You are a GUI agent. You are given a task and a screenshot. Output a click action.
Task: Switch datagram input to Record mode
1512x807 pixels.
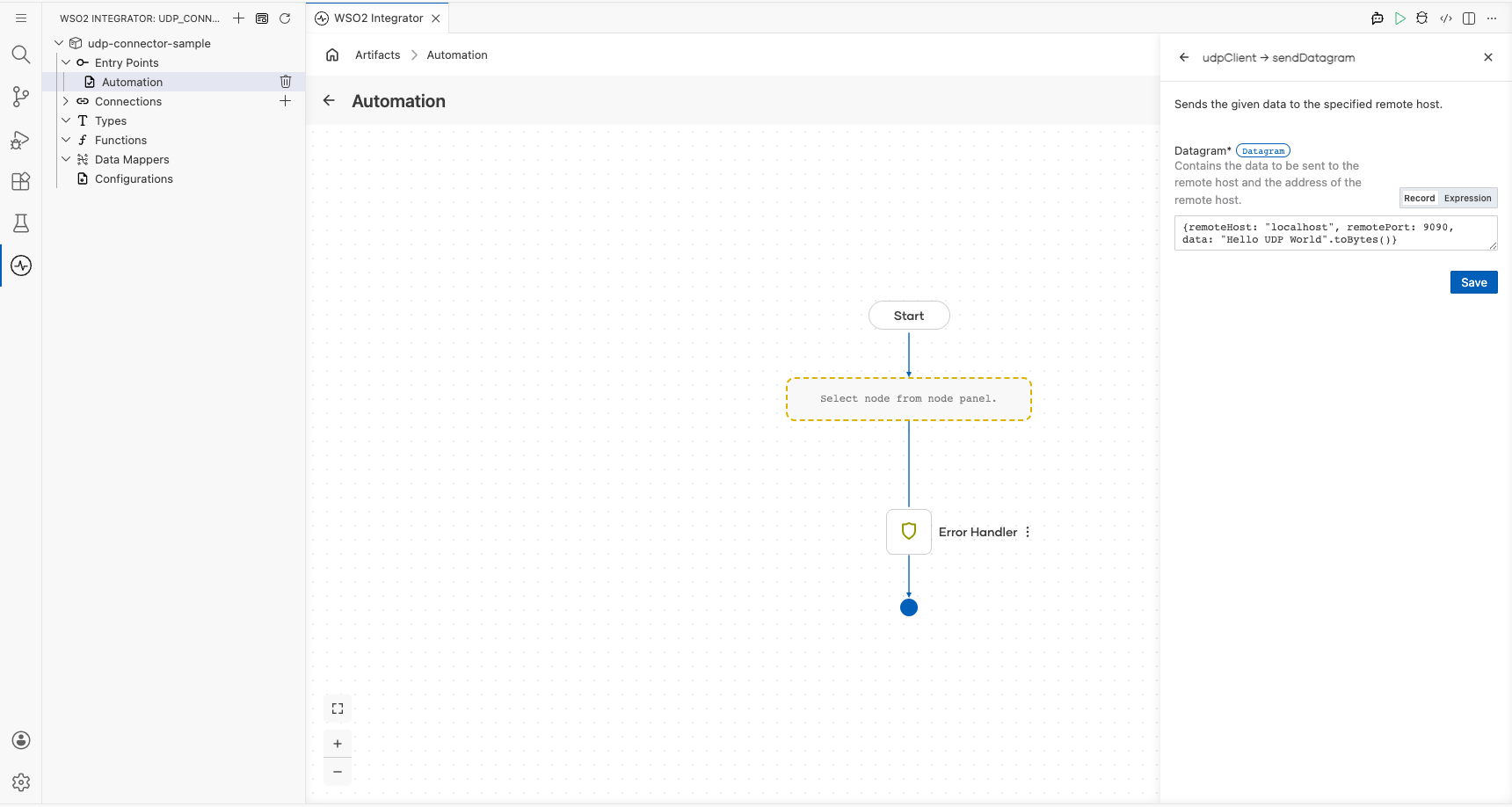click(x=1419, y=199)
